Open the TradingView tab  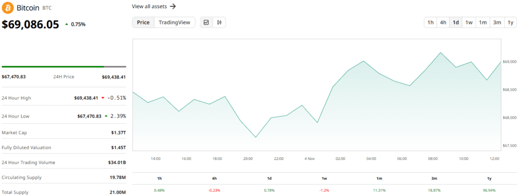click(x=175, y=22)
